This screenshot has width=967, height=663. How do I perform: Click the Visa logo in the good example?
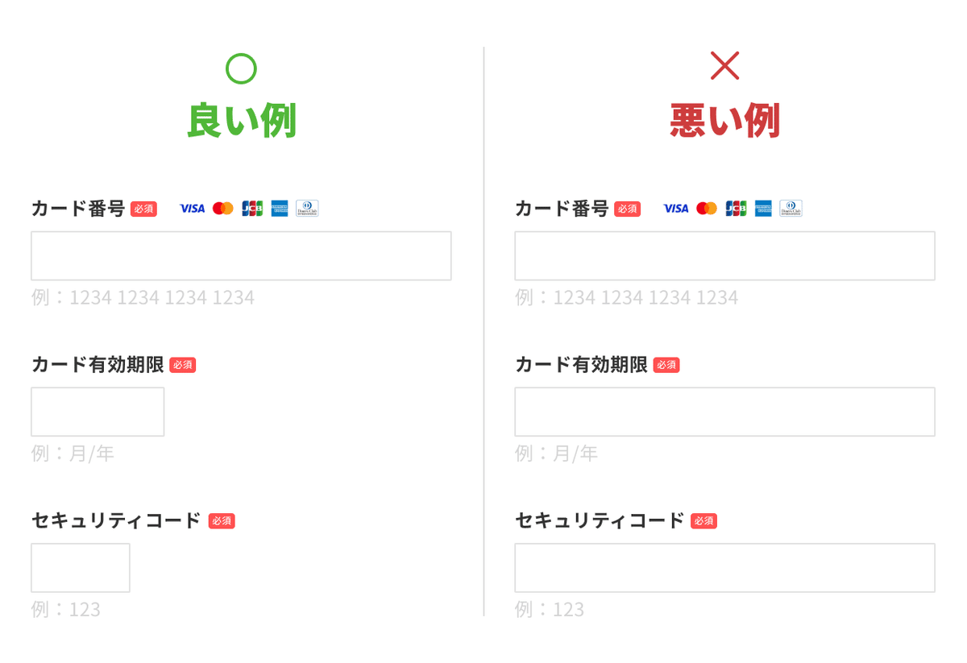tap(192, 209)
